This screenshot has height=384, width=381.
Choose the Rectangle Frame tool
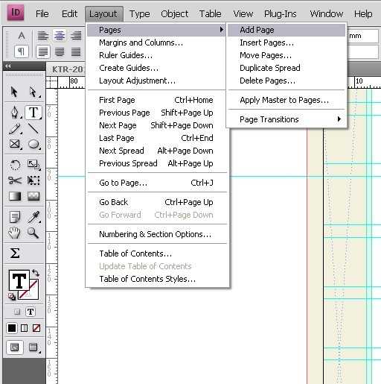(x=15, y=144)
